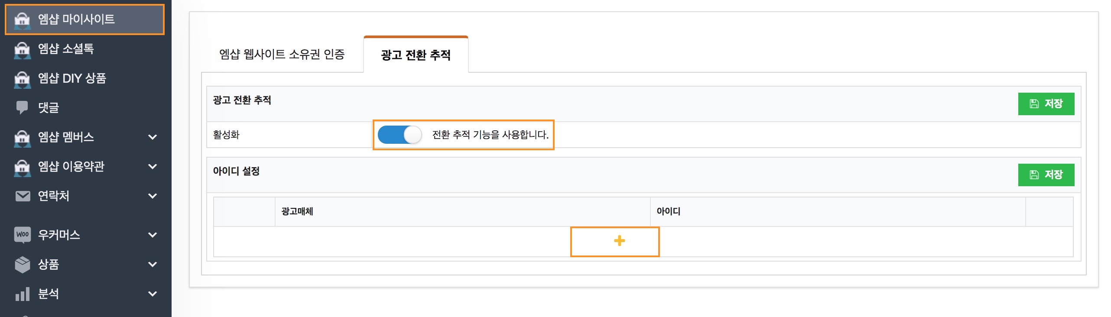The image size is (1111, 317).
Task: Expand the 엠샵 이용약관 submenu chevron
Action: coord(153,167)
